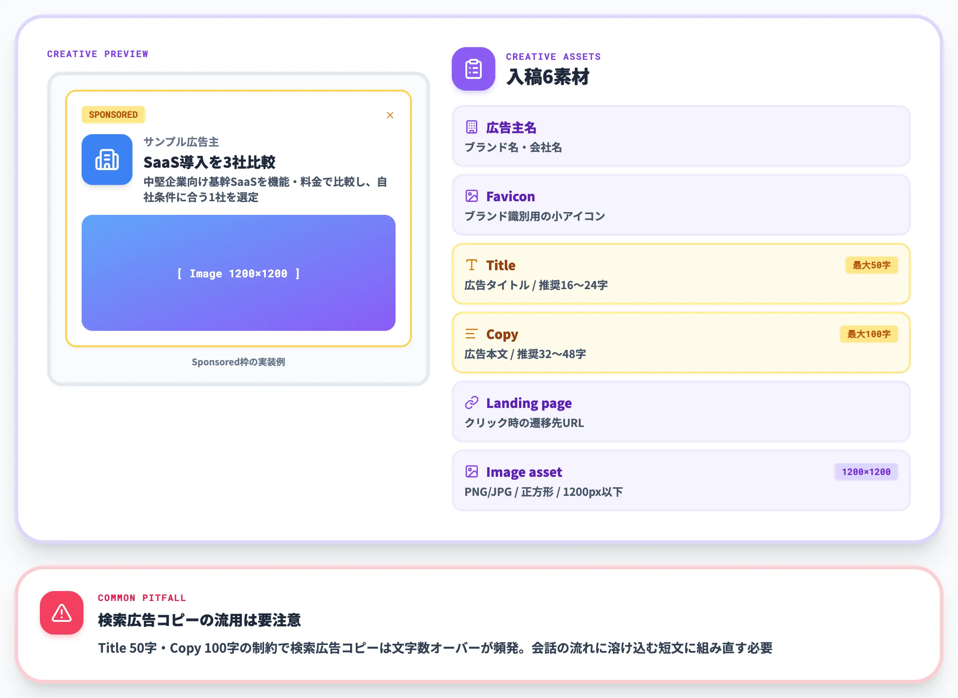The height and width of the screenshot is (698, 958).
Task: Click the ad description starting 中堅企業向け基幹SaaS
Action: [265, 189]
